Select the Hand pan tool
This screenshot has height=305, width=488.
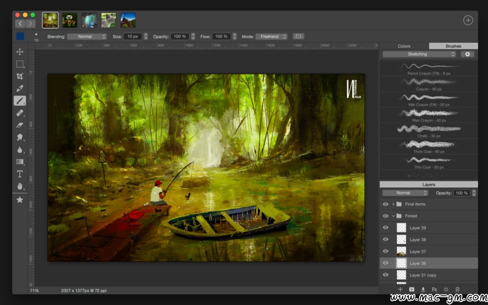(20, 186)
